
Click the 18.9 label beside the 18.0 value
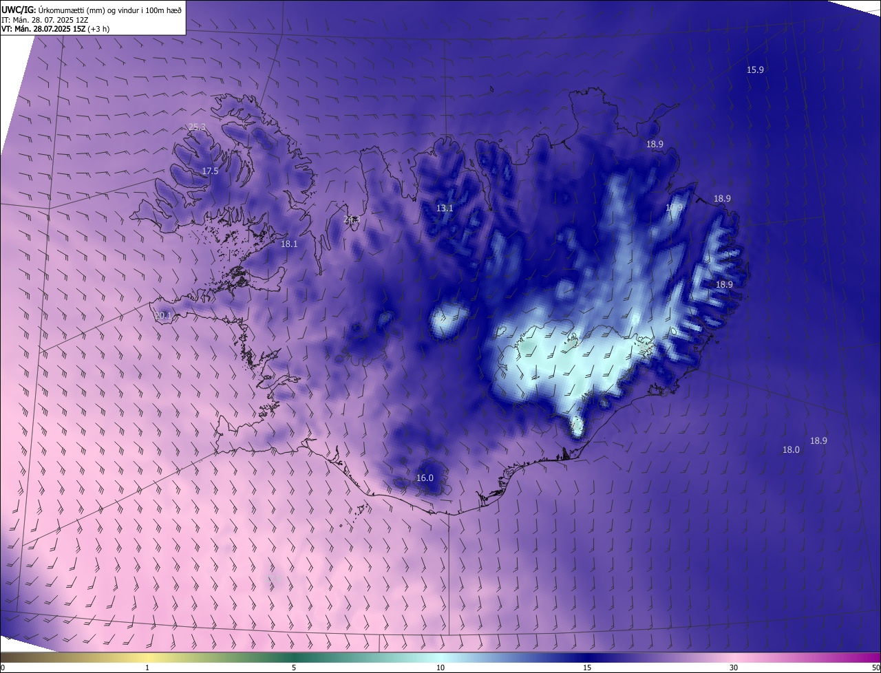pos(818,440)
